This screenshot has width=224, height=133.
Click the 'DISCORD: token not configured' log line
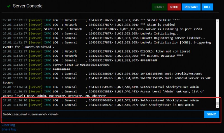[97, 51]
